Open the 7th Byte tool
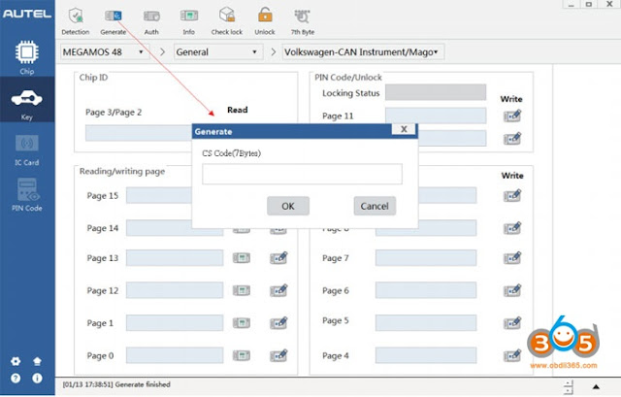This screenshot has height=397, width=621. tap(303, 21)
